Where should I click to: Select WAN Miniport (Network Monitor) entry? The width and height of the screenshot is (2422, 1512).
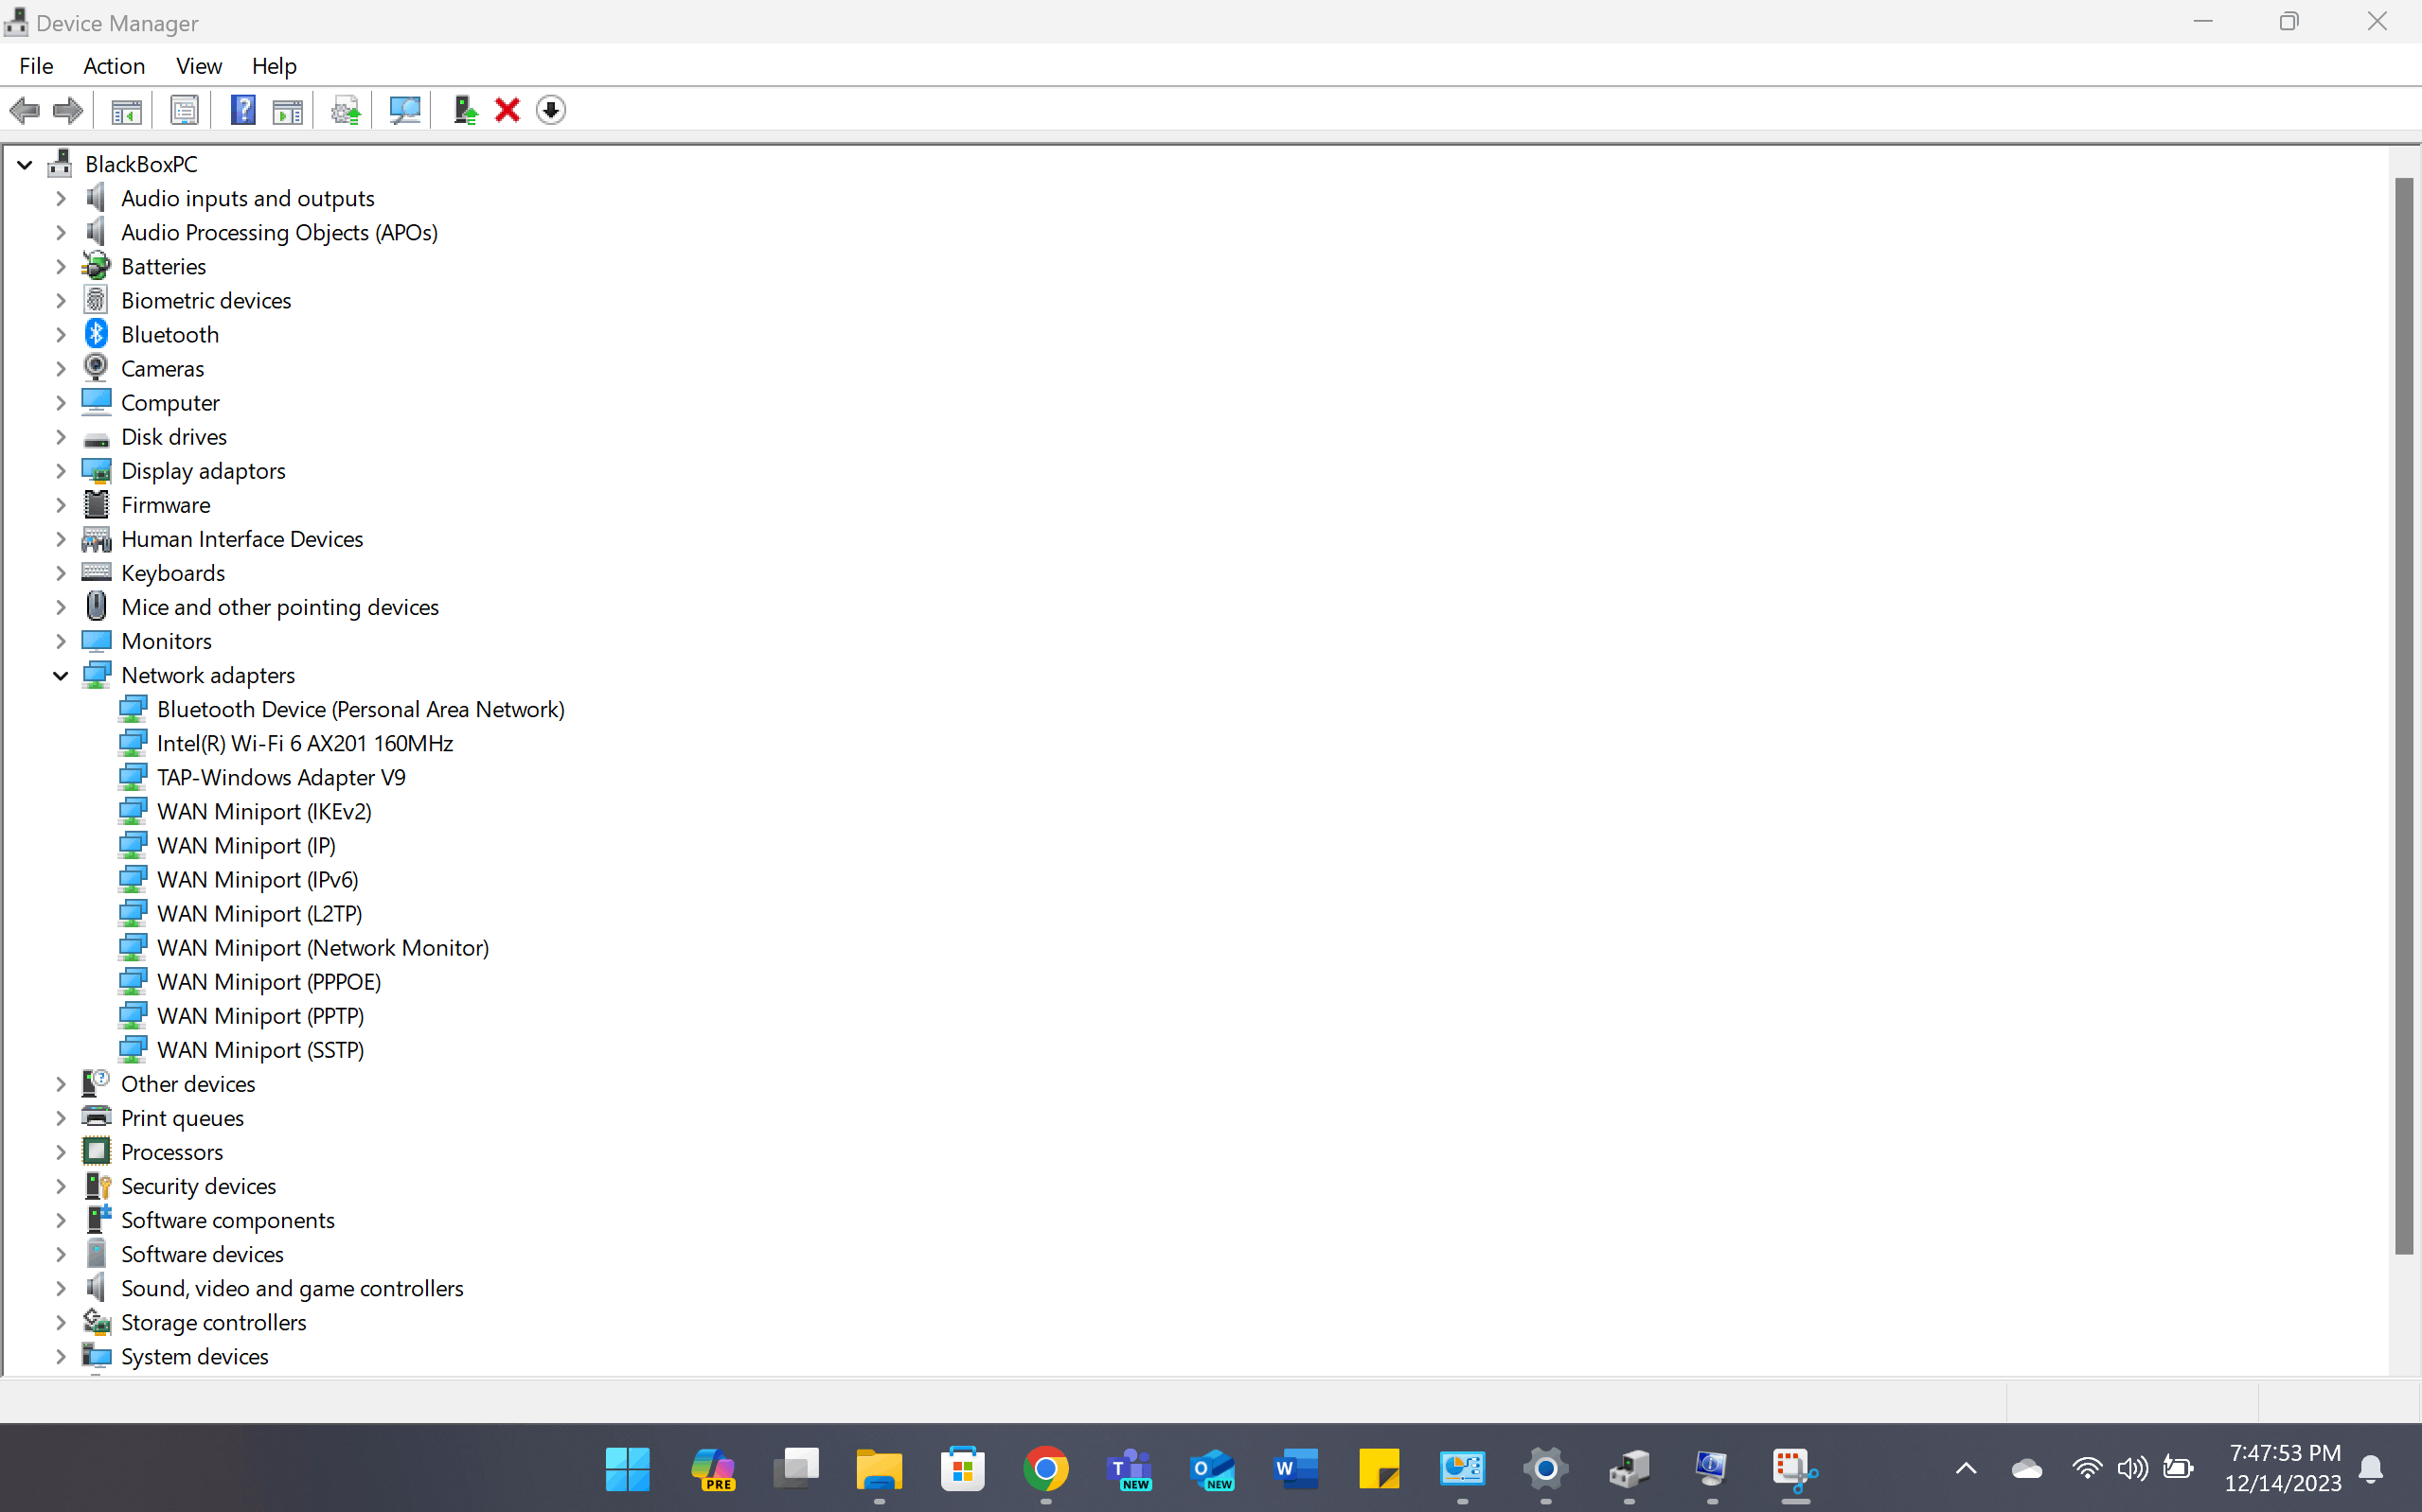click(322, 948)
